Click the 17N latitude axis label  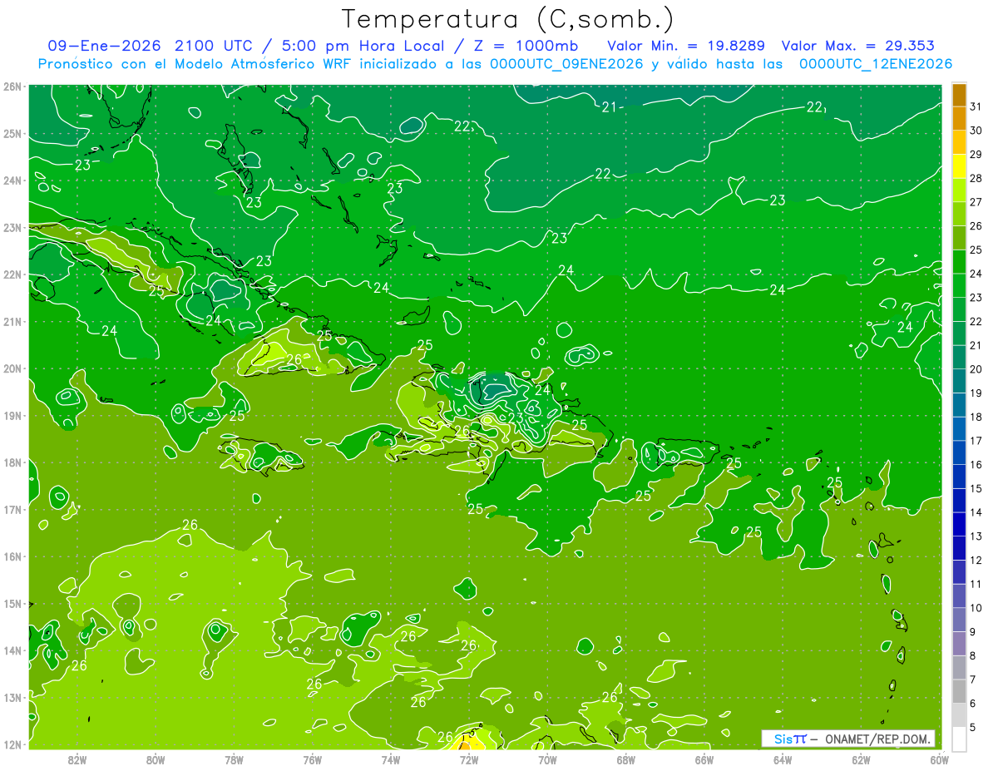12,509
